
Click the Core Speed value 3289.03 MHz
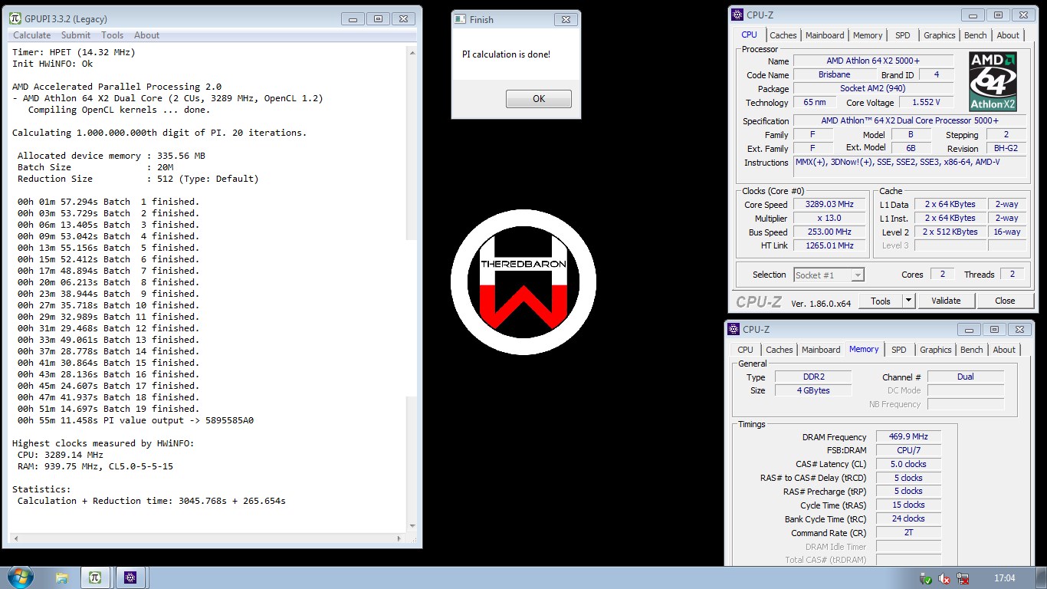[x=829, y=205]
